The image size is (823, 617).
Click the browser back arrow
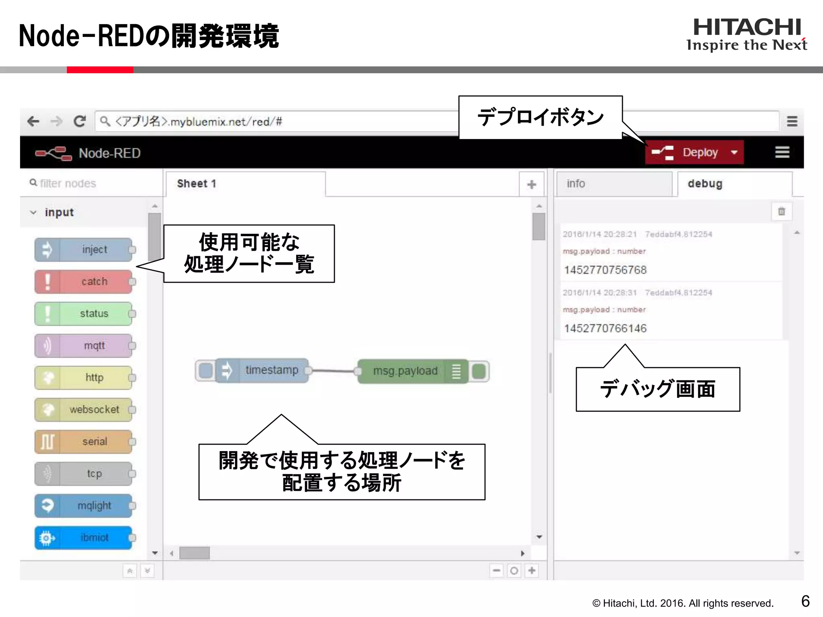(33, 121)
